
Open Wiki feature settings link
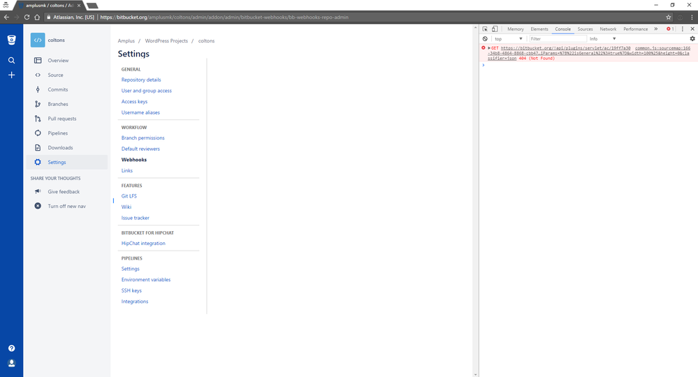coord(126,207)
